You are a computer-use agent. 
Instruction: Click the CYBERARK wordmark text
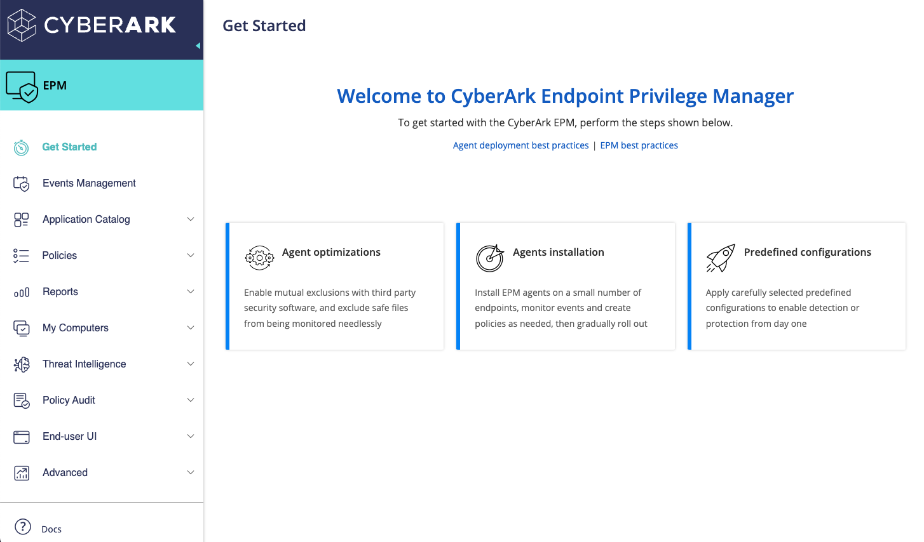click(x=110, y=25)
